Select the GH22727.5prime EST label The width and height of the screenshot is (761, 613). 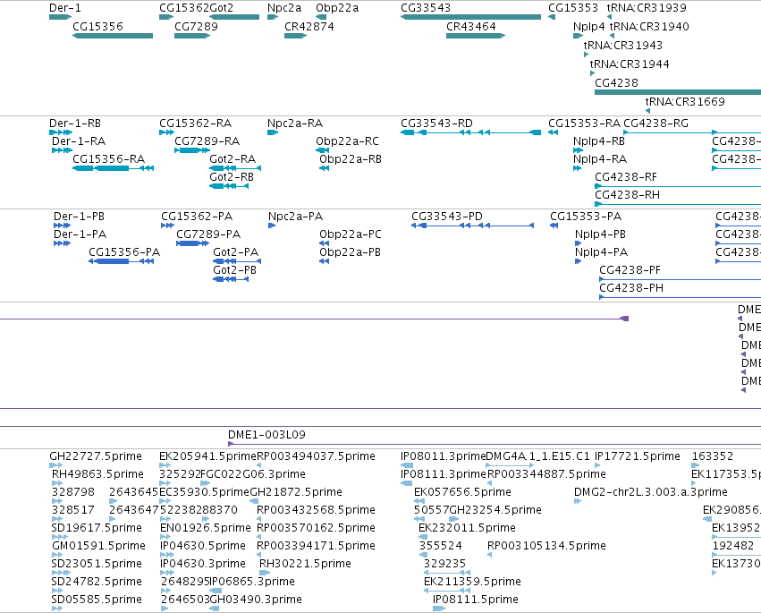point(96,456)
